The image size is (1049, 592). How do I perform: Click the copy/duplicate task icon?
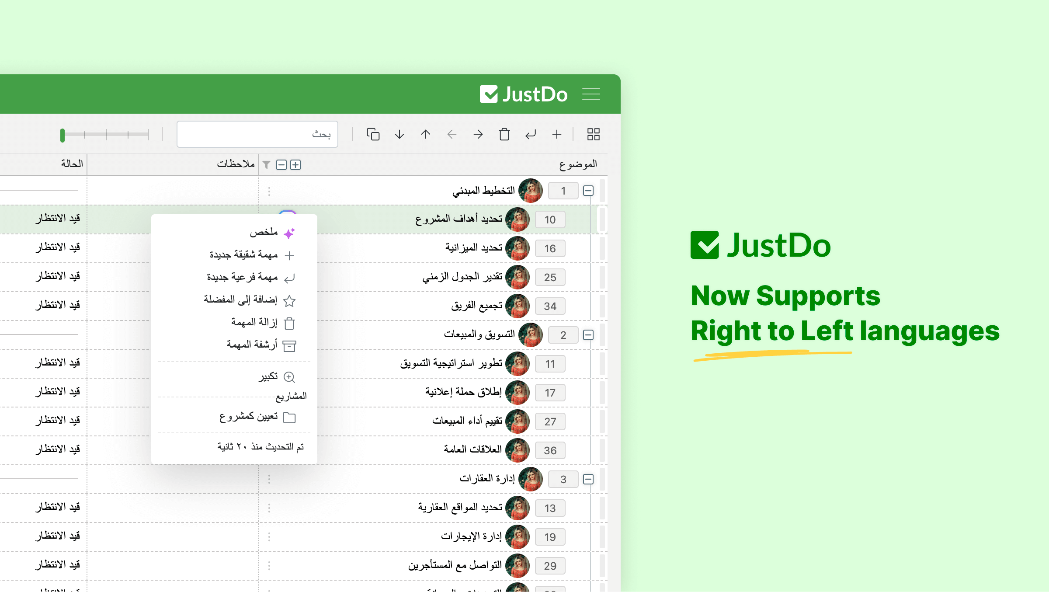click(373, 135)
